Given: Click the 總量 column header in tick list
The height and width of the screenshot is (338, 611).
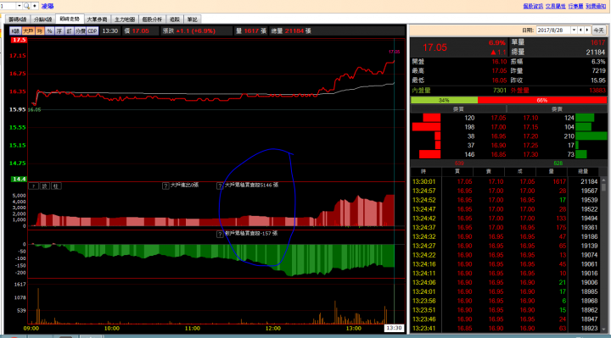Looking at the screenshot, I should (x=583, y=171).
